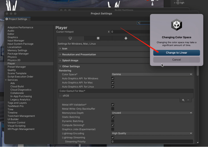This screenshot has height=147, width=208.
Task: Uncheck Auto Graphics API for Windows
Action: coord(113,79)
